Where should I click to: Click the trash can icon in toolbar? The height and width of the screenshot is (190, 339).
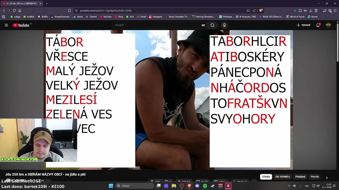316,11
